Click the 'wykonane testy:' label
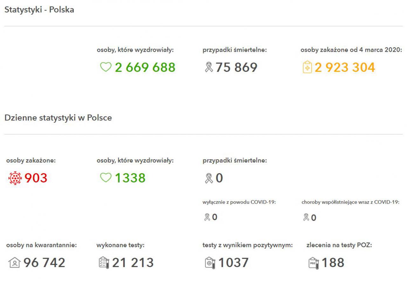This screenshot has height=282, width=407. [x=121, y=245]
